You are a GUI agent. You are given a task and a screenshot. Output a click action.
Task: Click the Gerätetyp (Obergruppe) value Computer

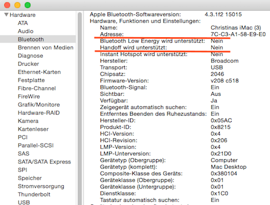[x=224, y=160]
